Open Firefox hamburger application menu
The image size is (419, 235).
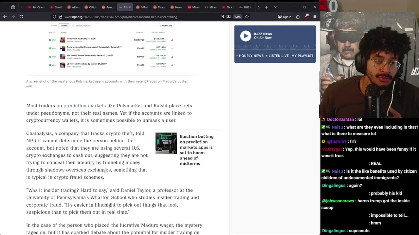(x=315, y=17)
